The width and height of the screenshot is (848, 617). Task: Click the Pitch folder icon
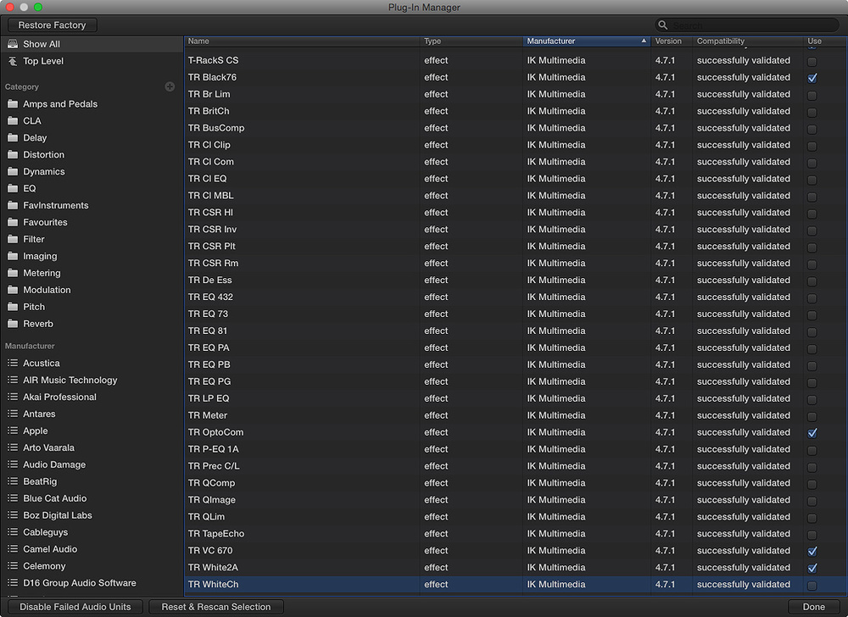coord(13,307)
